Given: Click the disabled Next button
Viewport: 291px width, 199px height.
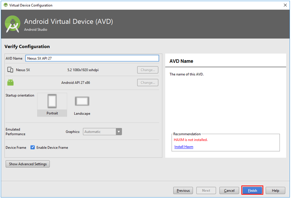Looking at the screenshot, I should pos(206,191).
